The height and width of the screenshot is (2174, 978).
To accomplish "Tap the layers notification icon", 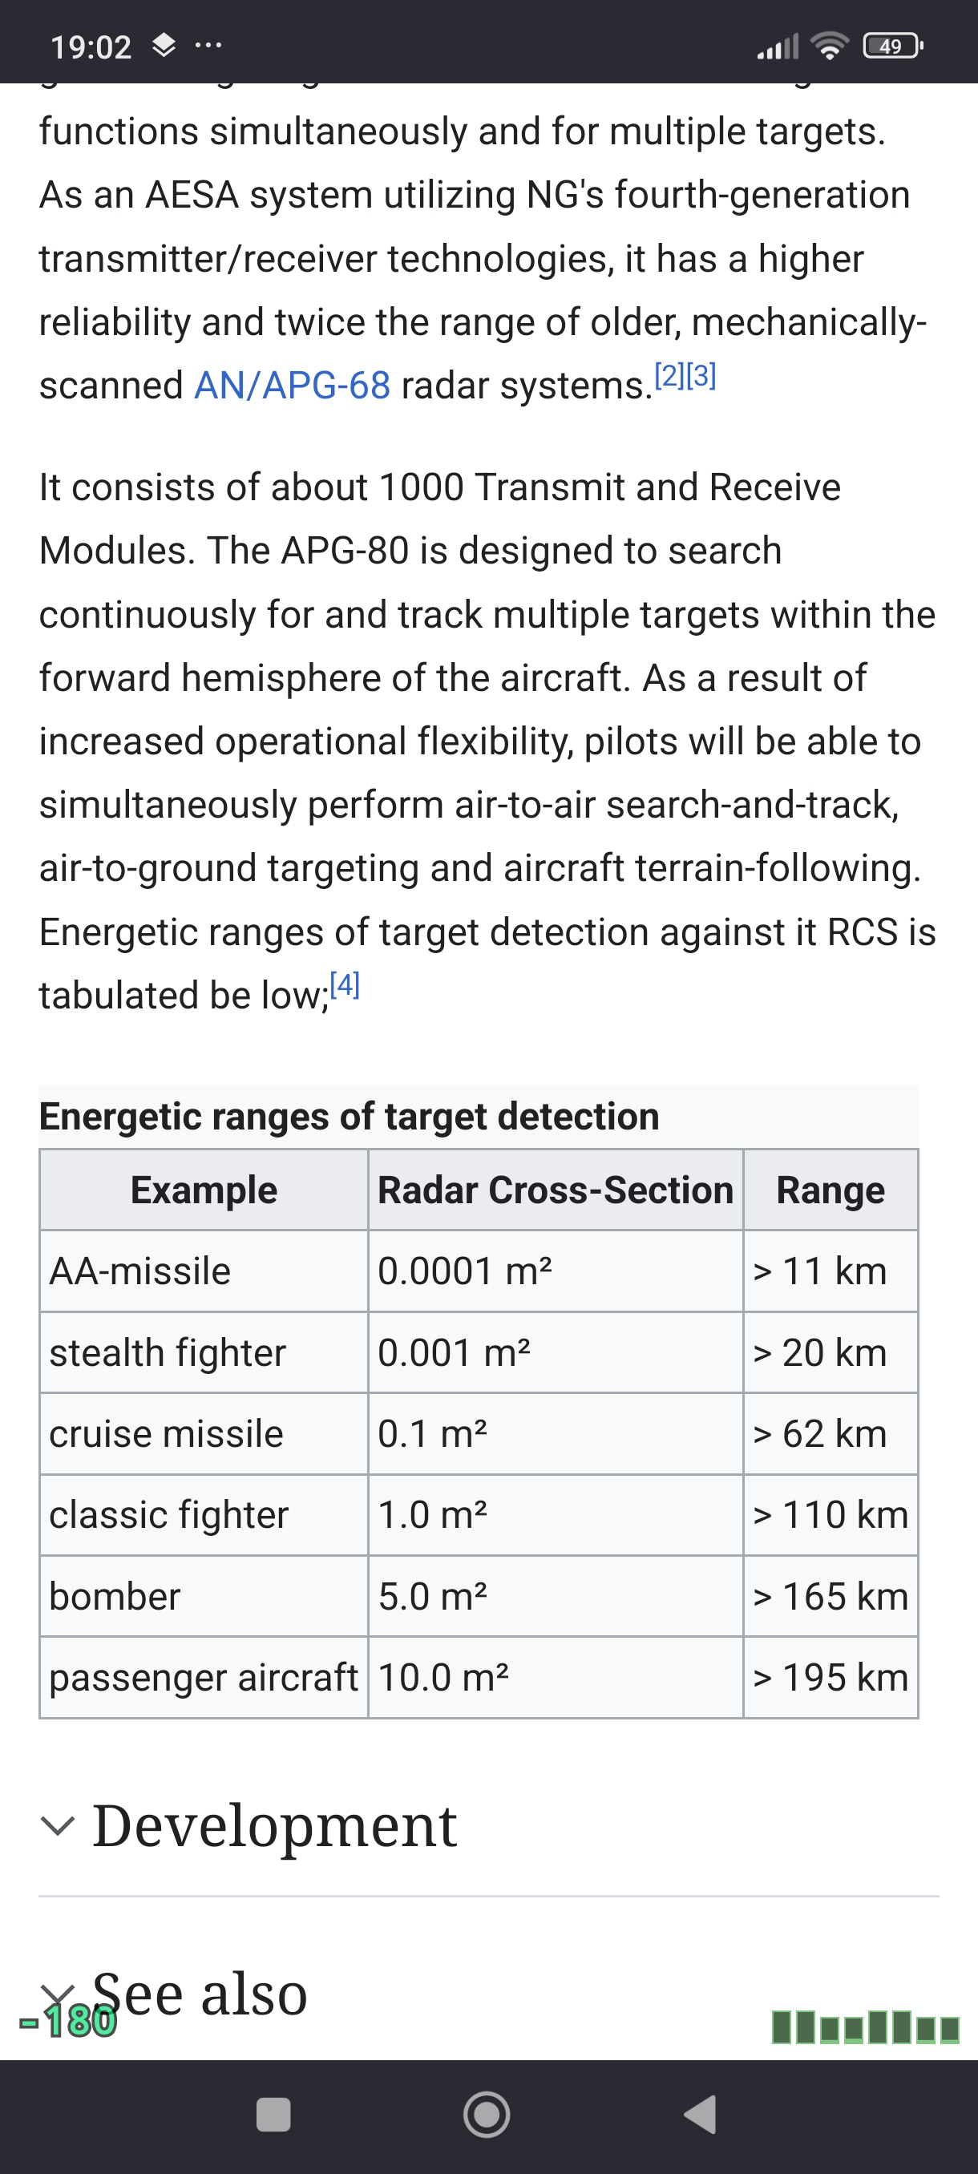I will tap(164, 46).
